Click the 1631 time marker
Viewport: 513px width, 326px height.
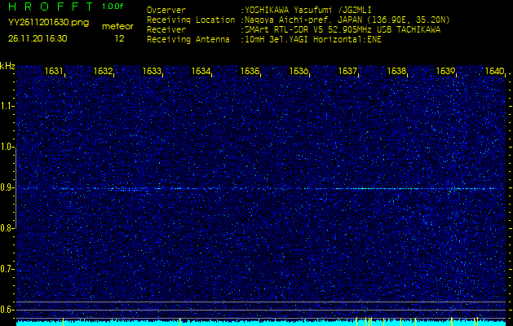pos(55,72)
